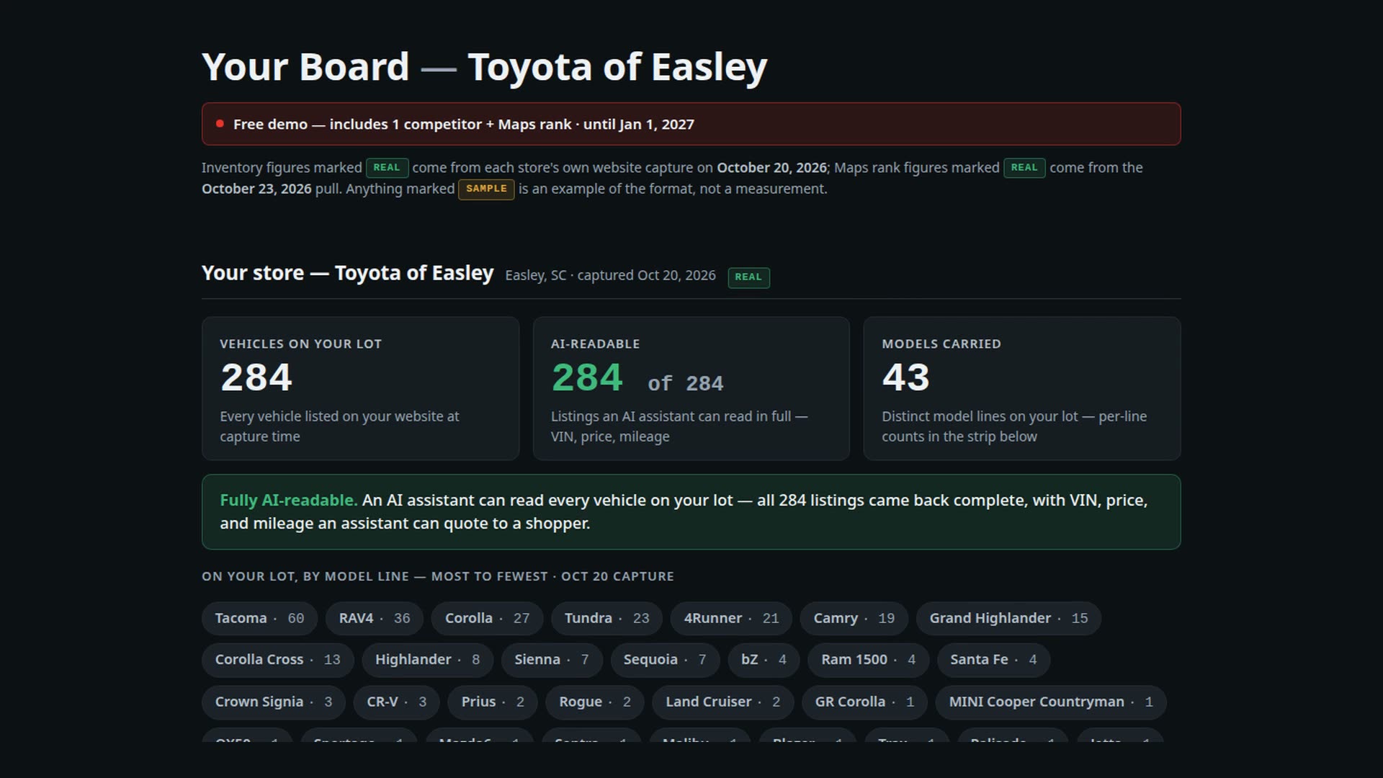Click the 'of 284' text
Screen dimensions: 1383x778
click(x=685, y=383)
